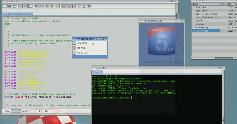Enable the Full Screen checkbox
This screenshot has height=124, width=237.
pos(74,53)
